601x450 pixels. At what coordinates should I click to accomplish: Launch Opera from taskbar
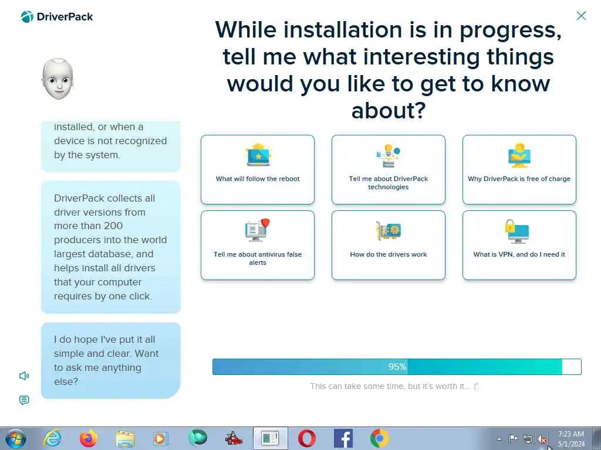pyautogui.click(x=306, y=438)
